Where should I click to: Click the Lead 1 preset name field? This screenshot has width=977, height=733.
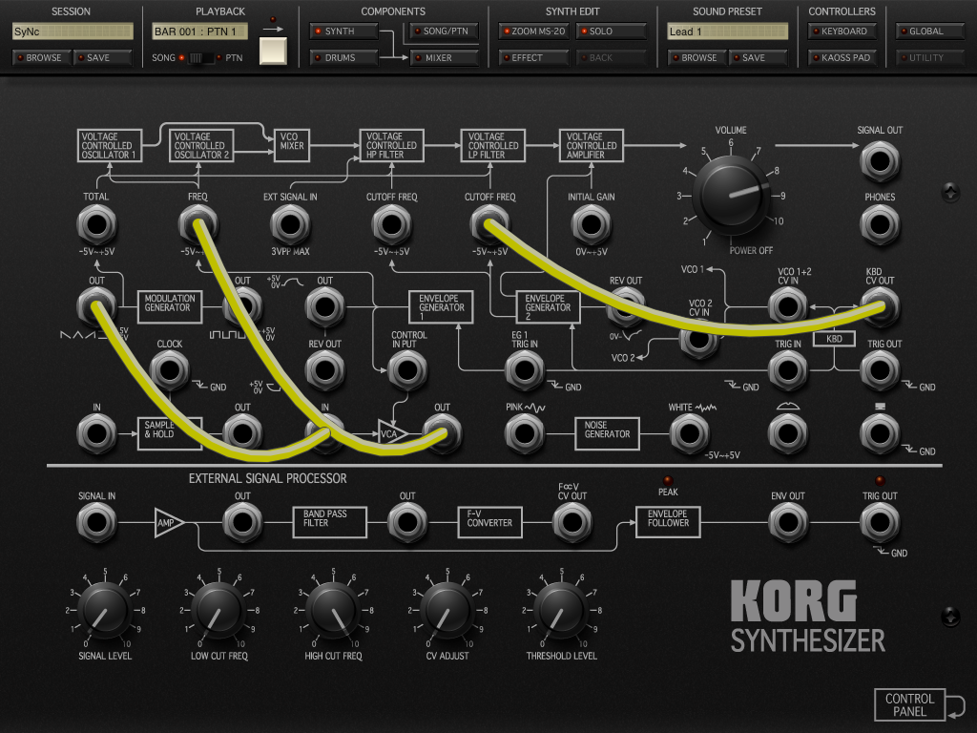tap(727, 31)
